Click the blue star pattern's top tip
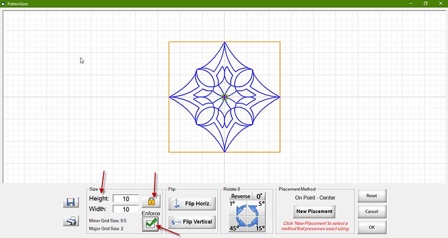Screen dimensions: 448x238 pos(225,43)
